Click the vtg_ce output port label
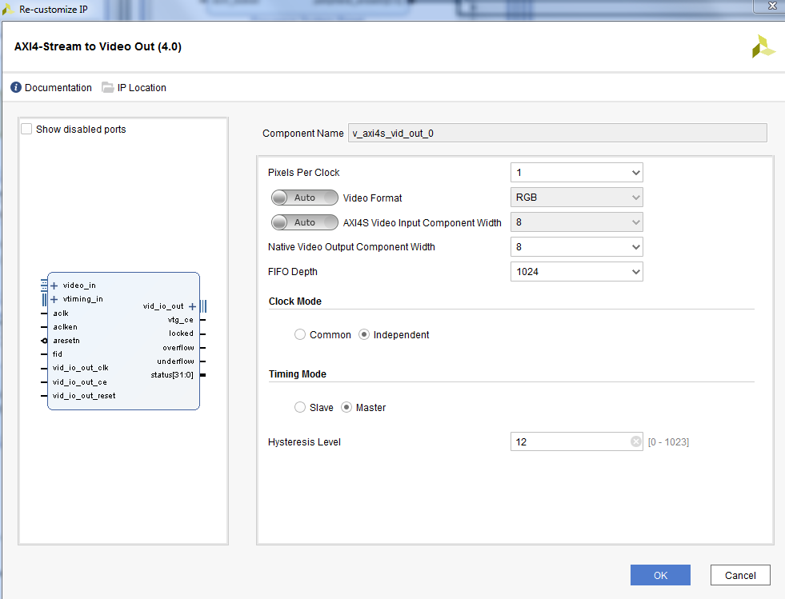 [x=180, y=319]
